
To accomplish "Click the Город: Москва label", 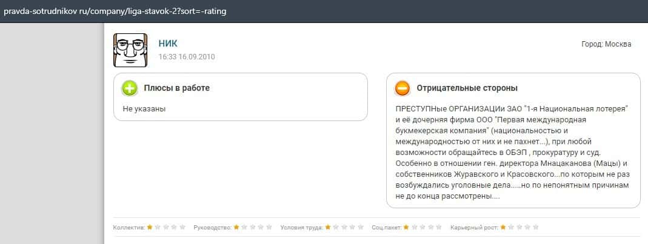I will [x=606, y=44].
